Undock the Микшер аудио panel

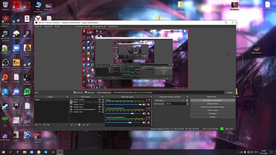[151, 96]
